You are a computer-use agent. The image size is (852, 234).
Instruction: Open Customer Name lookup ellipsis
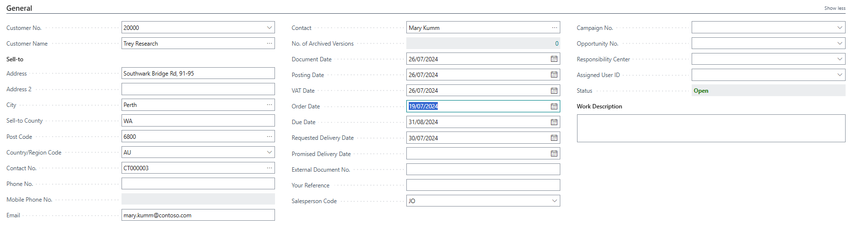coord(269,43)
